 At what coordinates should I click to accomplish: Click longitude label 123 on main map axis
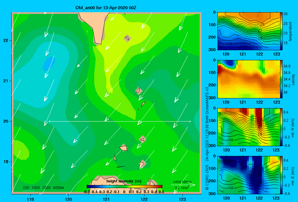[182, 199]
